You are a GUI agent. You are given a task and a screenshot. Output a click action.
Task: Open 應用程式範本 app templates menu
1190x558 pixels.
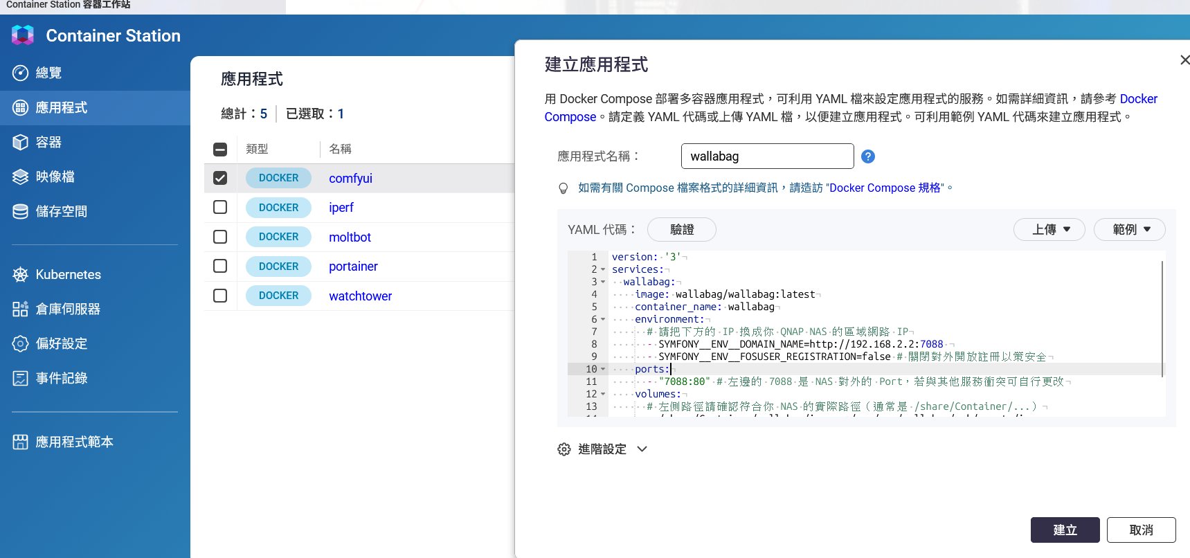[74, 442]
